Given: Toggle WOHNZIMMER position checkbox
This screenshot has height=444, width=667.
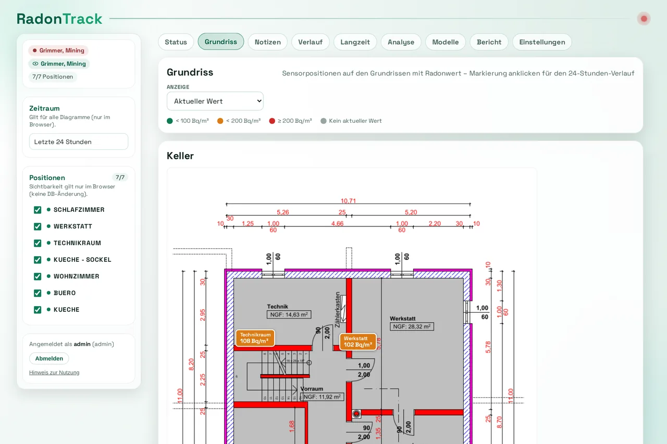Looking at the screenshot, I should click(38, 276).
